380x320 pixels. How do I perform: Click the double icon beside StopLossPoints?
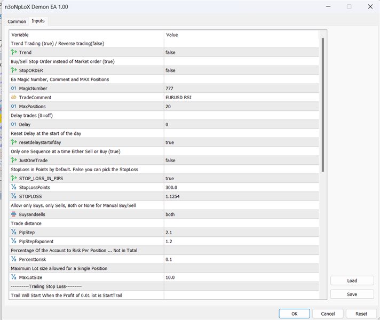(x=13, y=187)
